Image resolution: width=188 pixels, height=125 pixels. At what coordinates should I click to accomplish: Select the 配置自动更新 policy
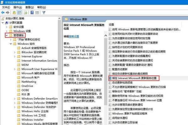coord(120,69)
